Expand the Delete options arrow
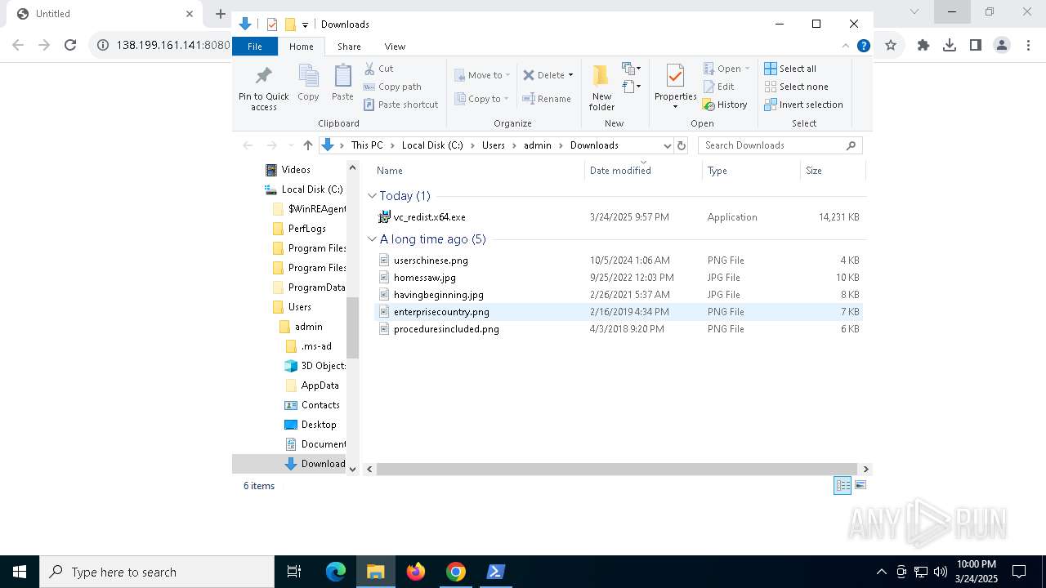1046x588 pixels. 570,75
